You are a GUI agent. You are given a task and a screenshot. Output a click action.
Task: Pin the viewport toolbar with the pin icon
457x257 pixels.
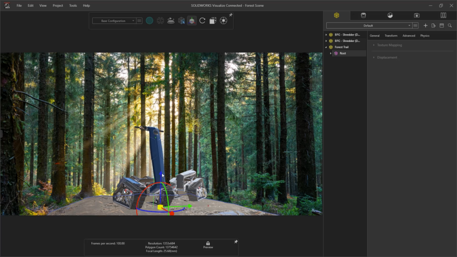tap(230, 14)
